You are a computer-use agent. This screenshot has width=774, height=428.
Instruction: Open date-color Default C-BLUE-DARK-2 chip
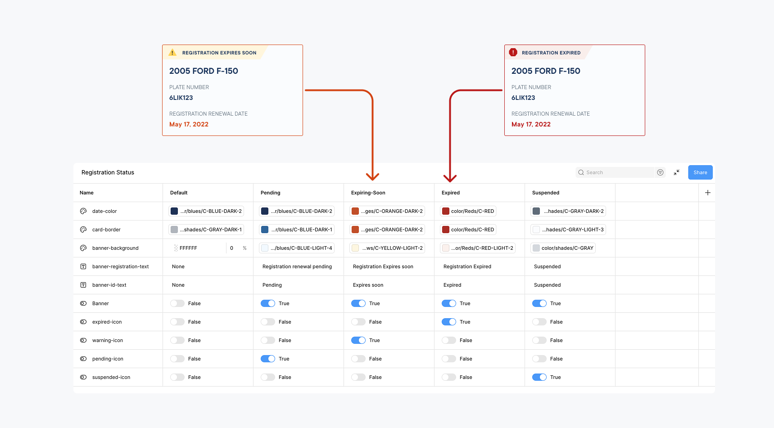point(206,211)
